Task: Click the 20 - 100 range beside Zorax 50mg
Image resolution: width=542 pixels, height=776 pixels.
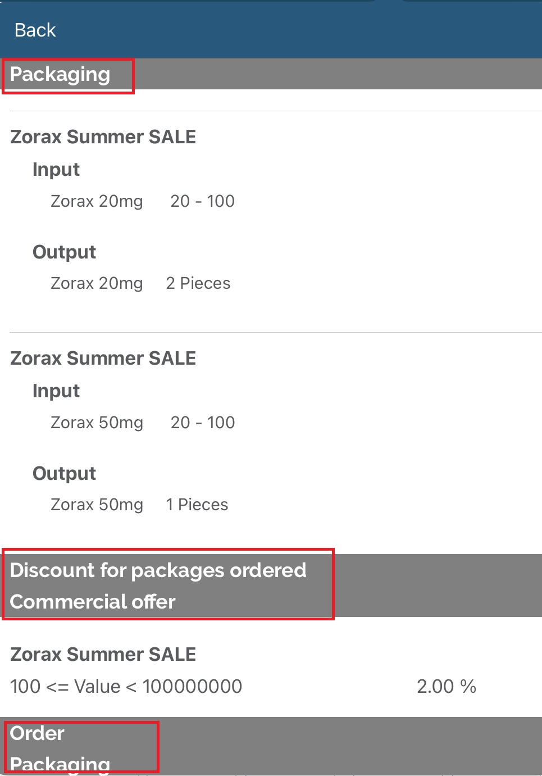Action: [x=202, y=423]
